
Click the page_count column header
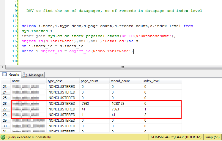tap(95, 81)
